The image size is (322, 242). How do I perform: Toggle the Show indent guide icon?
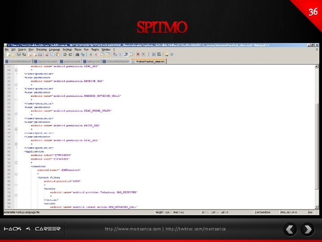tap(126, 55)
